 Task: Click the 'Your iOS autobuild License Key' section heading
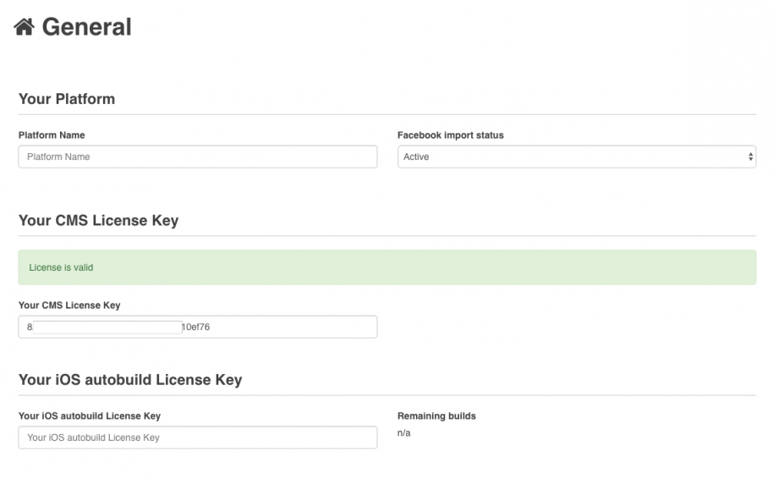tap(130, 380)
